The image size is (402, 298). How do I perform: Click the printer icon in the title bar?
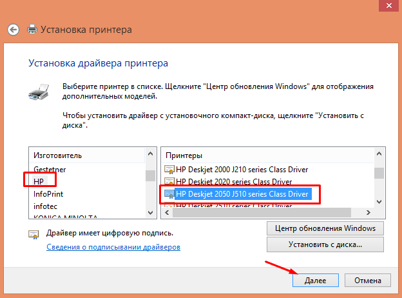pyautogui.click(x=32, y=29)
